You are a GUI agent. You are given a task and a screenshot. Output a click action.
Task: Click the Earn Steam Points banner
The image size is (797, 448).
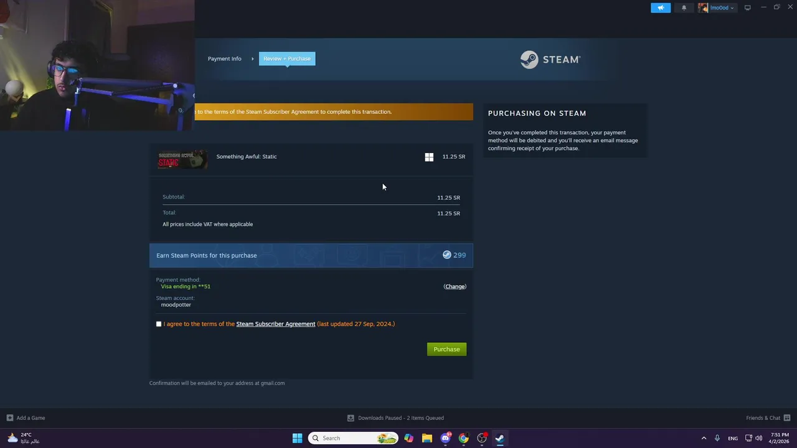coord(311,255)
